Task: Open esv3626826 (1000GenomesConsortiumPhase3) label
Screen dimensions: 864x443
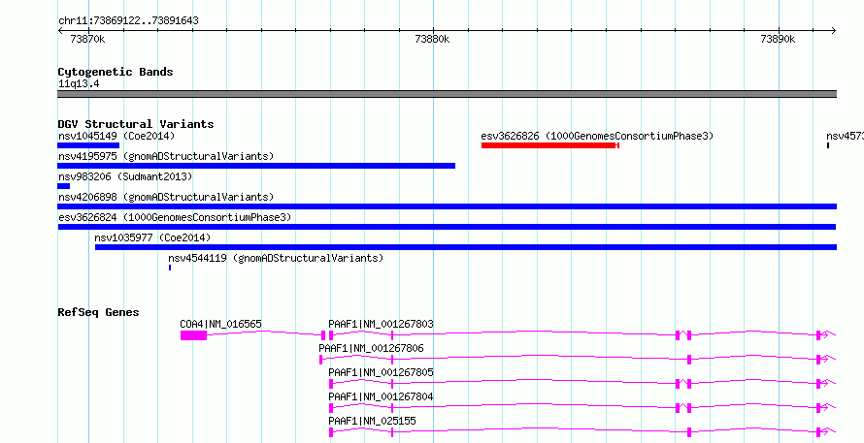Action: [x=597, y=136]
